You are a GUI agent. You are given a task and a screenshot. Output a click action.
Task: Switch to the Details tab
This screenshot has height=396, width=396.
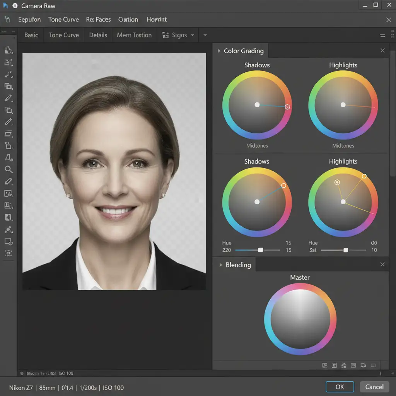[x=98, y=35]
